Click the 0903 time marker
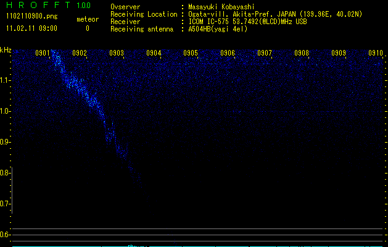 click(117, 53)
